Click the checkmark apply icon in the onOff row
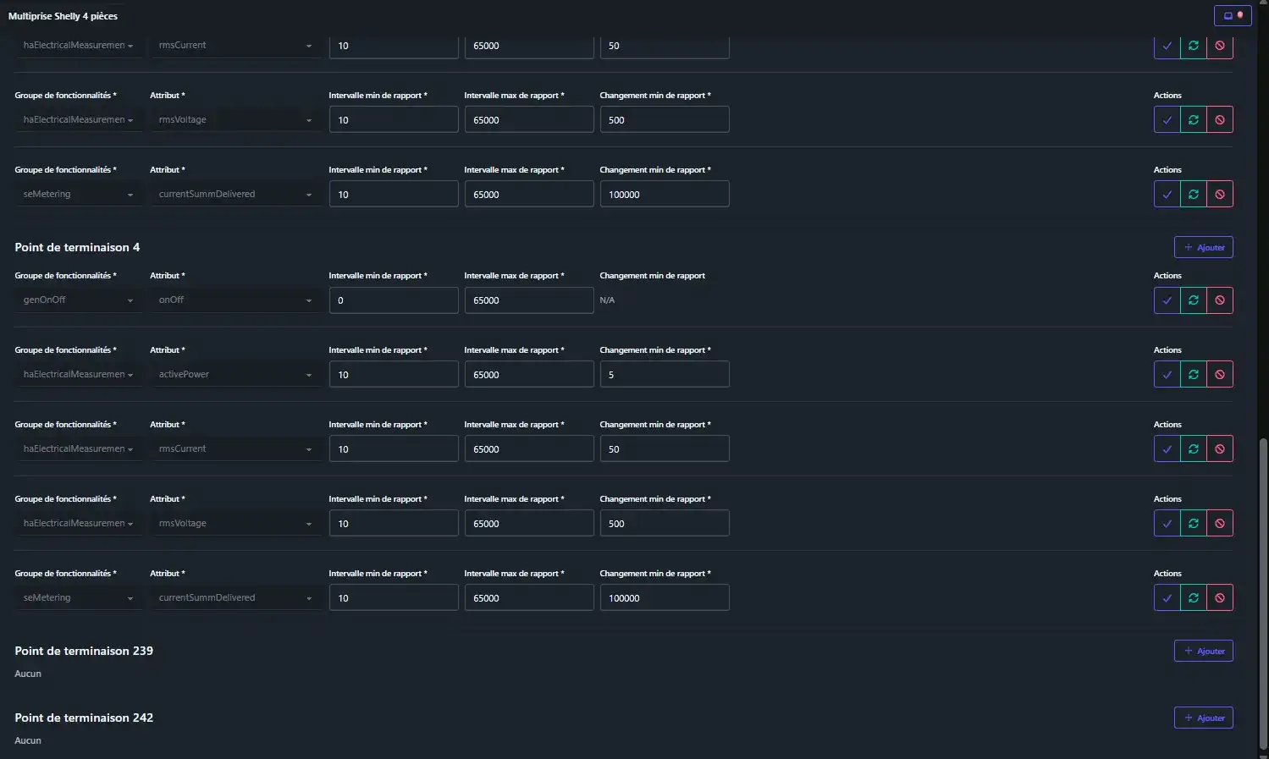Screen dimensions: 1269x759 click(x=1167, y=300)
